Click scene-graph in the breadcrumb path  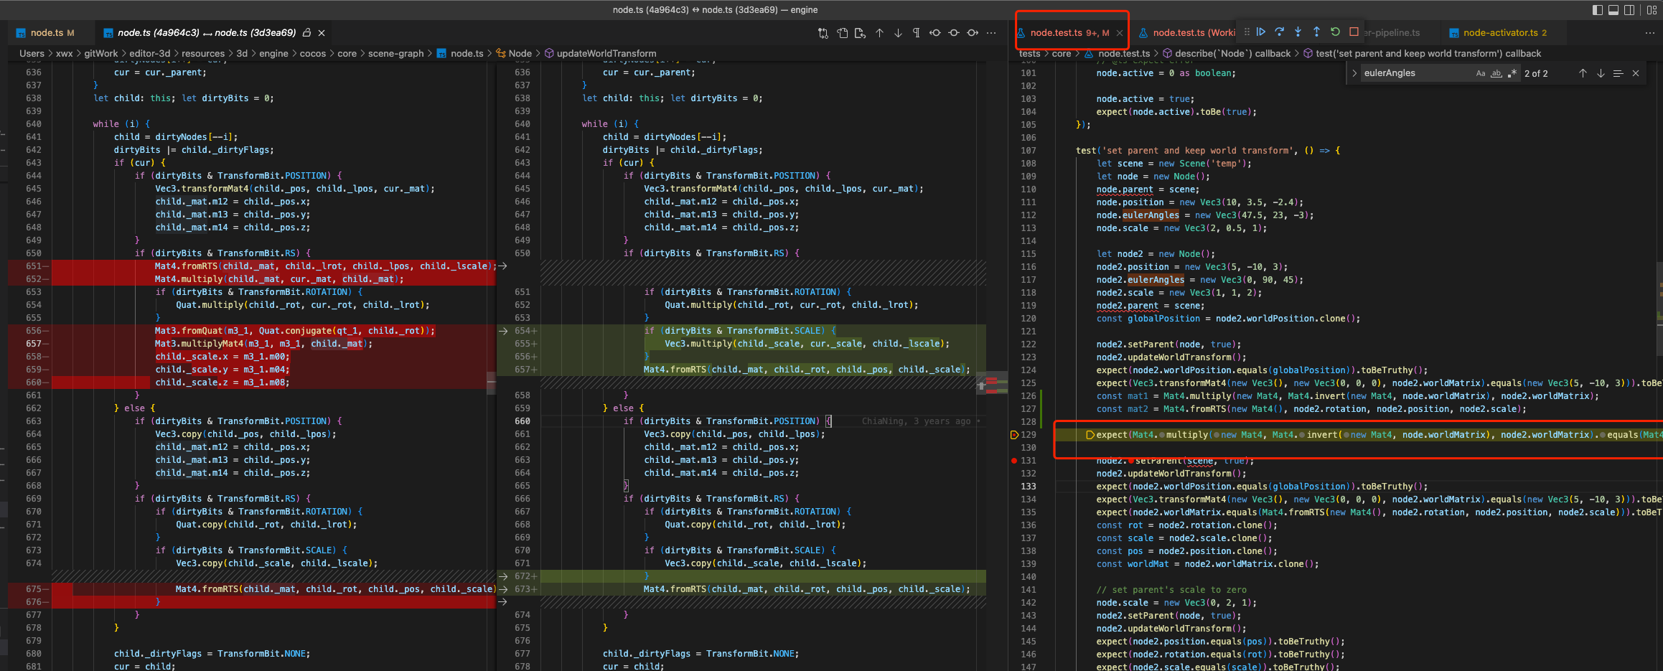coord(395,54)
